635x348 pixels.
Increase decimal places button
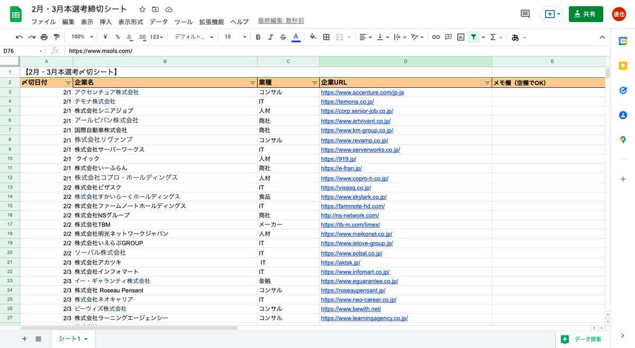142,37
